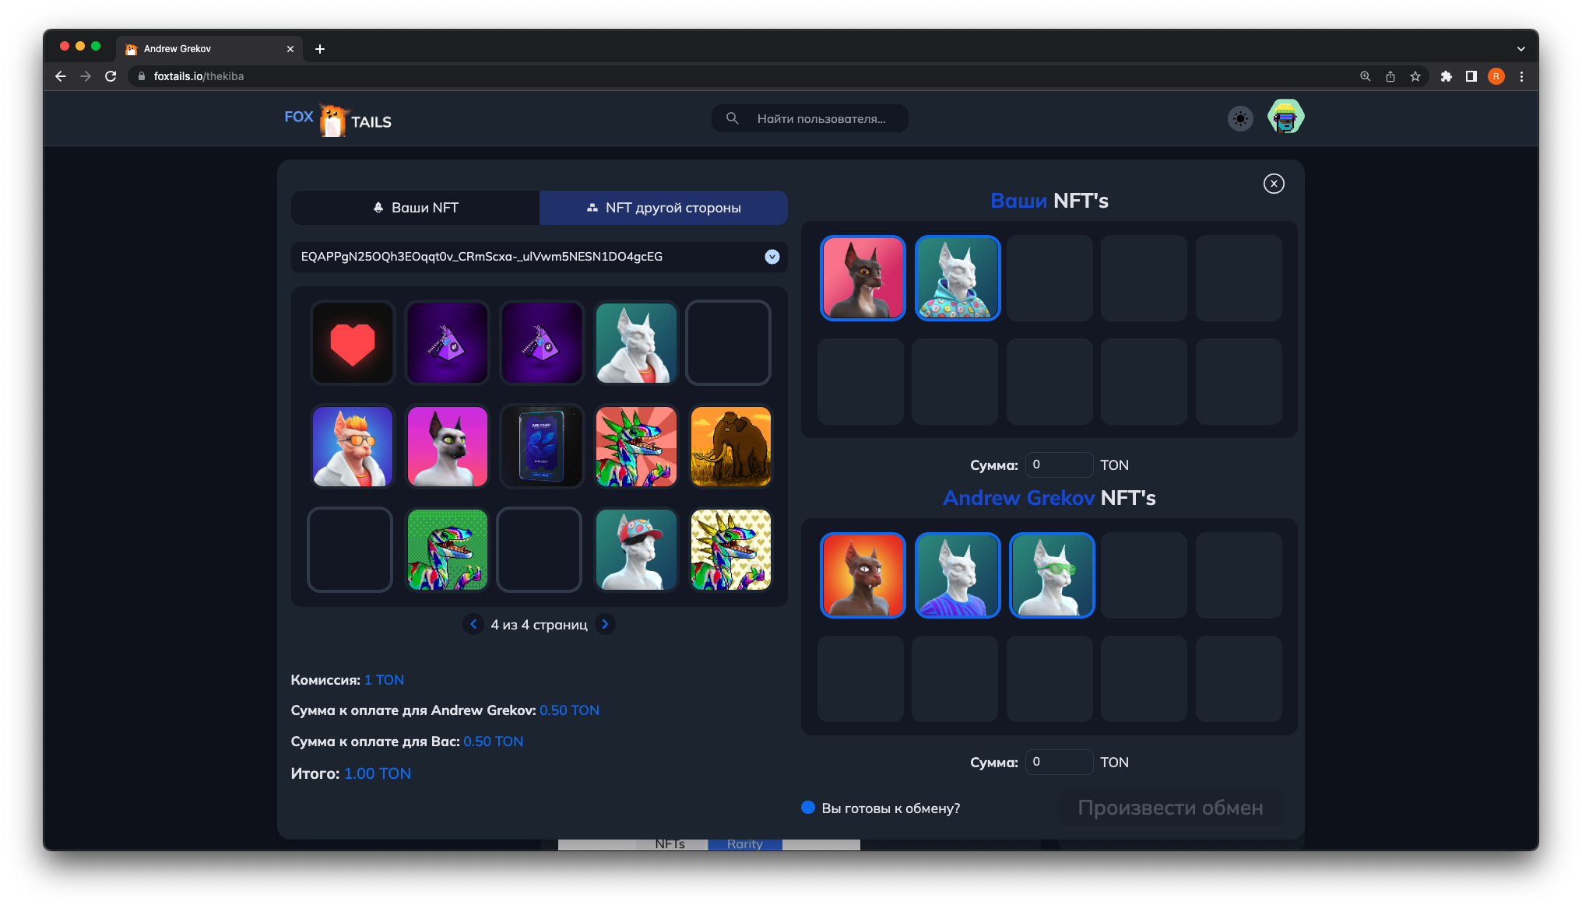Click the browser share icon
The height and width of the screenshot is (908, 1582).
[x=1390, y=76]
